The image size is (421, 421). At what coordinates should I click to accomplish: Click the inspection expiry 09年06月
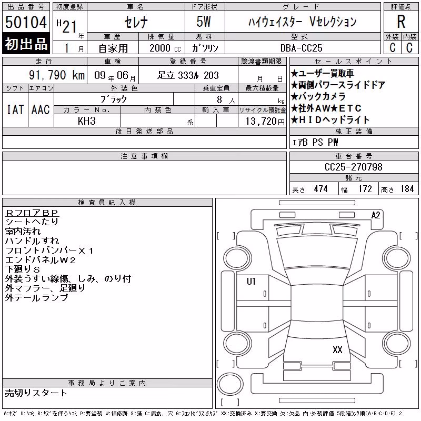(x=115, y=75)
